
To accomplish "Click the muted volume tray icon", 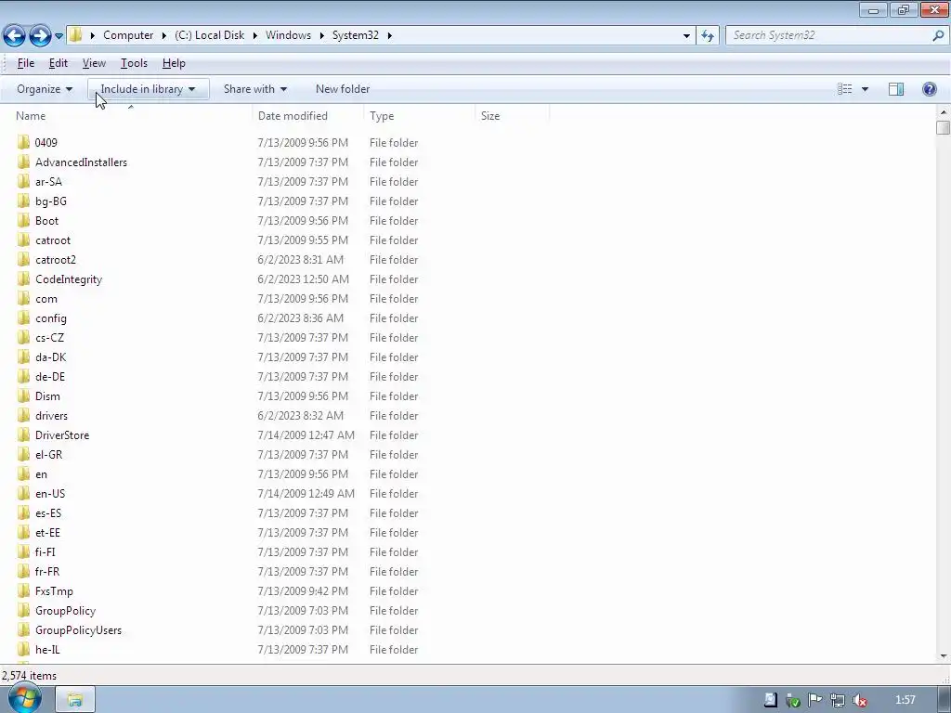I will coord(860,700).
